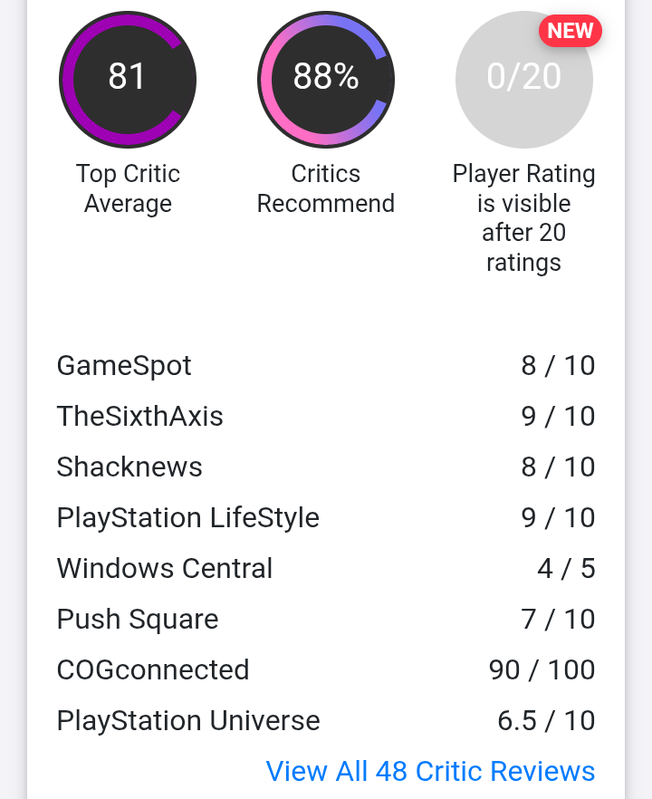Click the Critics Recommend label
652x799 pixels.
point(326,188)
